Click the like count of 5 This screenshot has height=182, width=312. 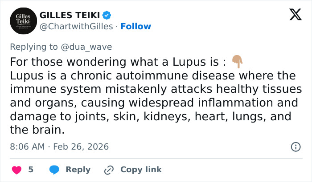(x=31, y=170)
